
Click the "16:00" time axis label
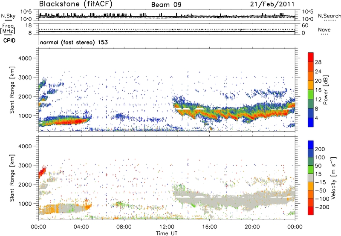click(x=209, y=227)
